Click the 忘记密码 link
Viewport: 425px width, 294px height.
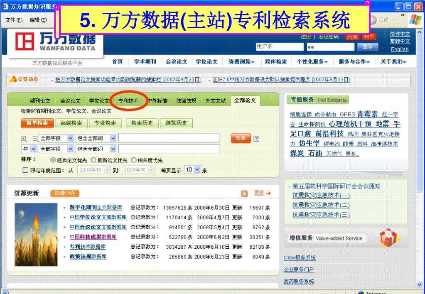click(329, 37)
